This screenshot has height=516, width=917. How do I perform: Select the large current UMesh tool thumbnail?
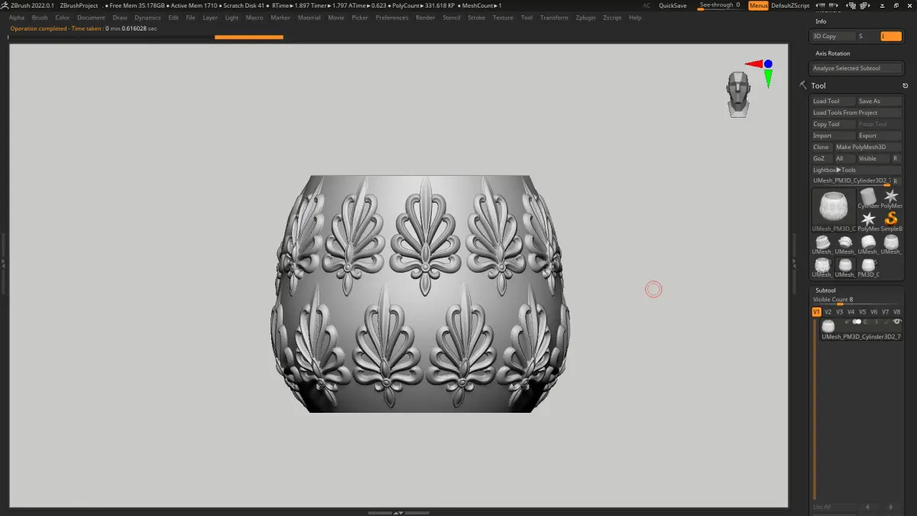point(834,210)
